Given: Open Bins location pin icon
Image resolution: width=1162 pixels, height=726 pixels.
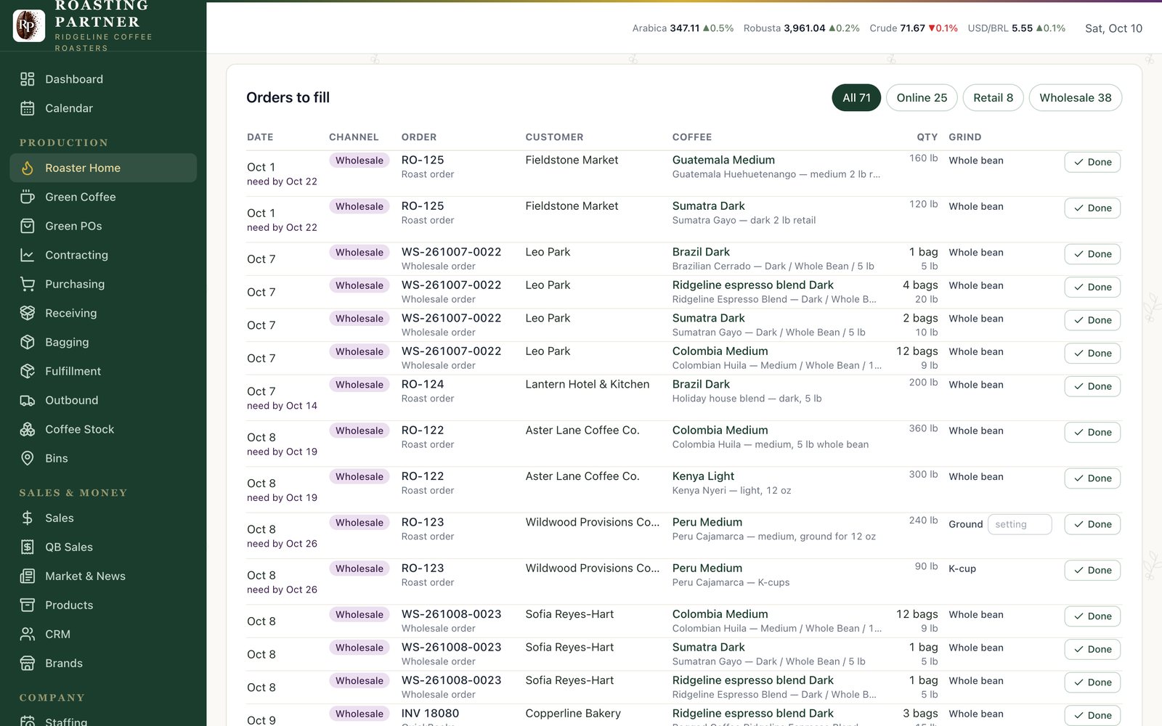Looking at the screenshot, I should [28, 458].
